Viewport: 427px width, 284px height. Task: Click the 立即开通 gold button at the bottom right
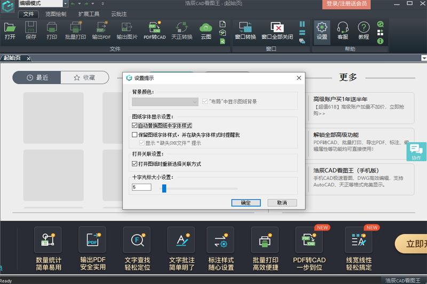tap(411, 244)
